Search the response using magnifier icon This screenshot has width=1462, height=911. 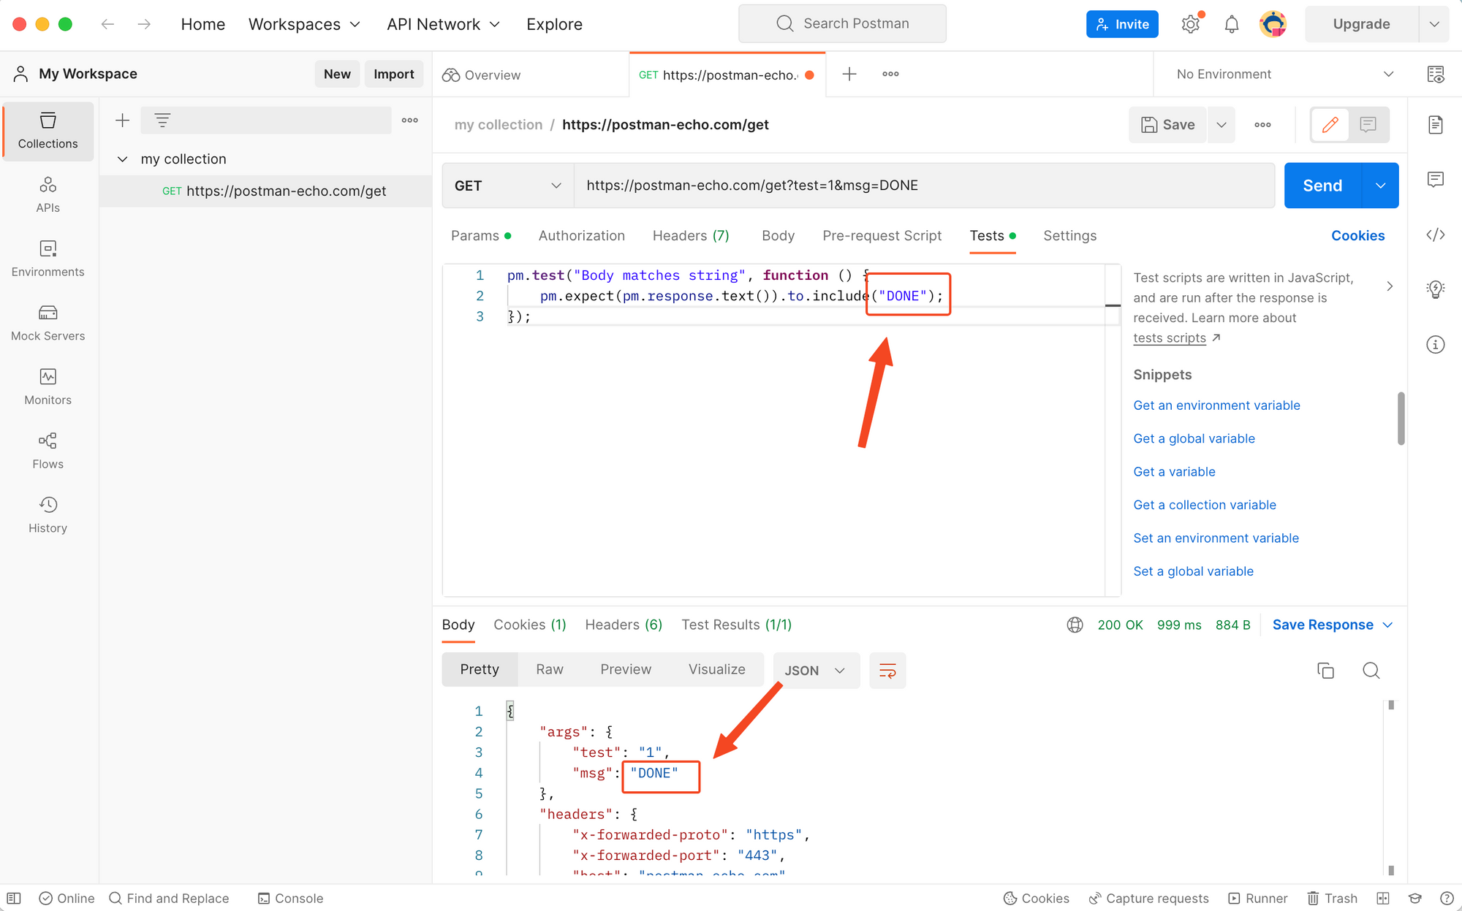pyautogui.click(x=1371, y=671)
